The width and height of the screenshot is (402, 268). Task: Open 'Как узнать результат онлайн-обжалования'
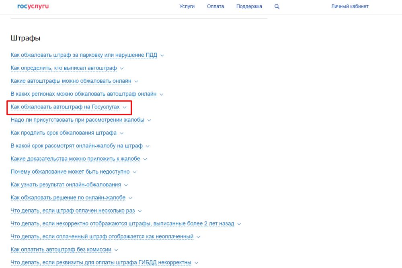click(x=66, y=185)
